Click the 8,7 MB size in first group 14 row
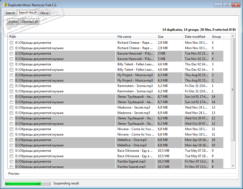 [163, 97]
